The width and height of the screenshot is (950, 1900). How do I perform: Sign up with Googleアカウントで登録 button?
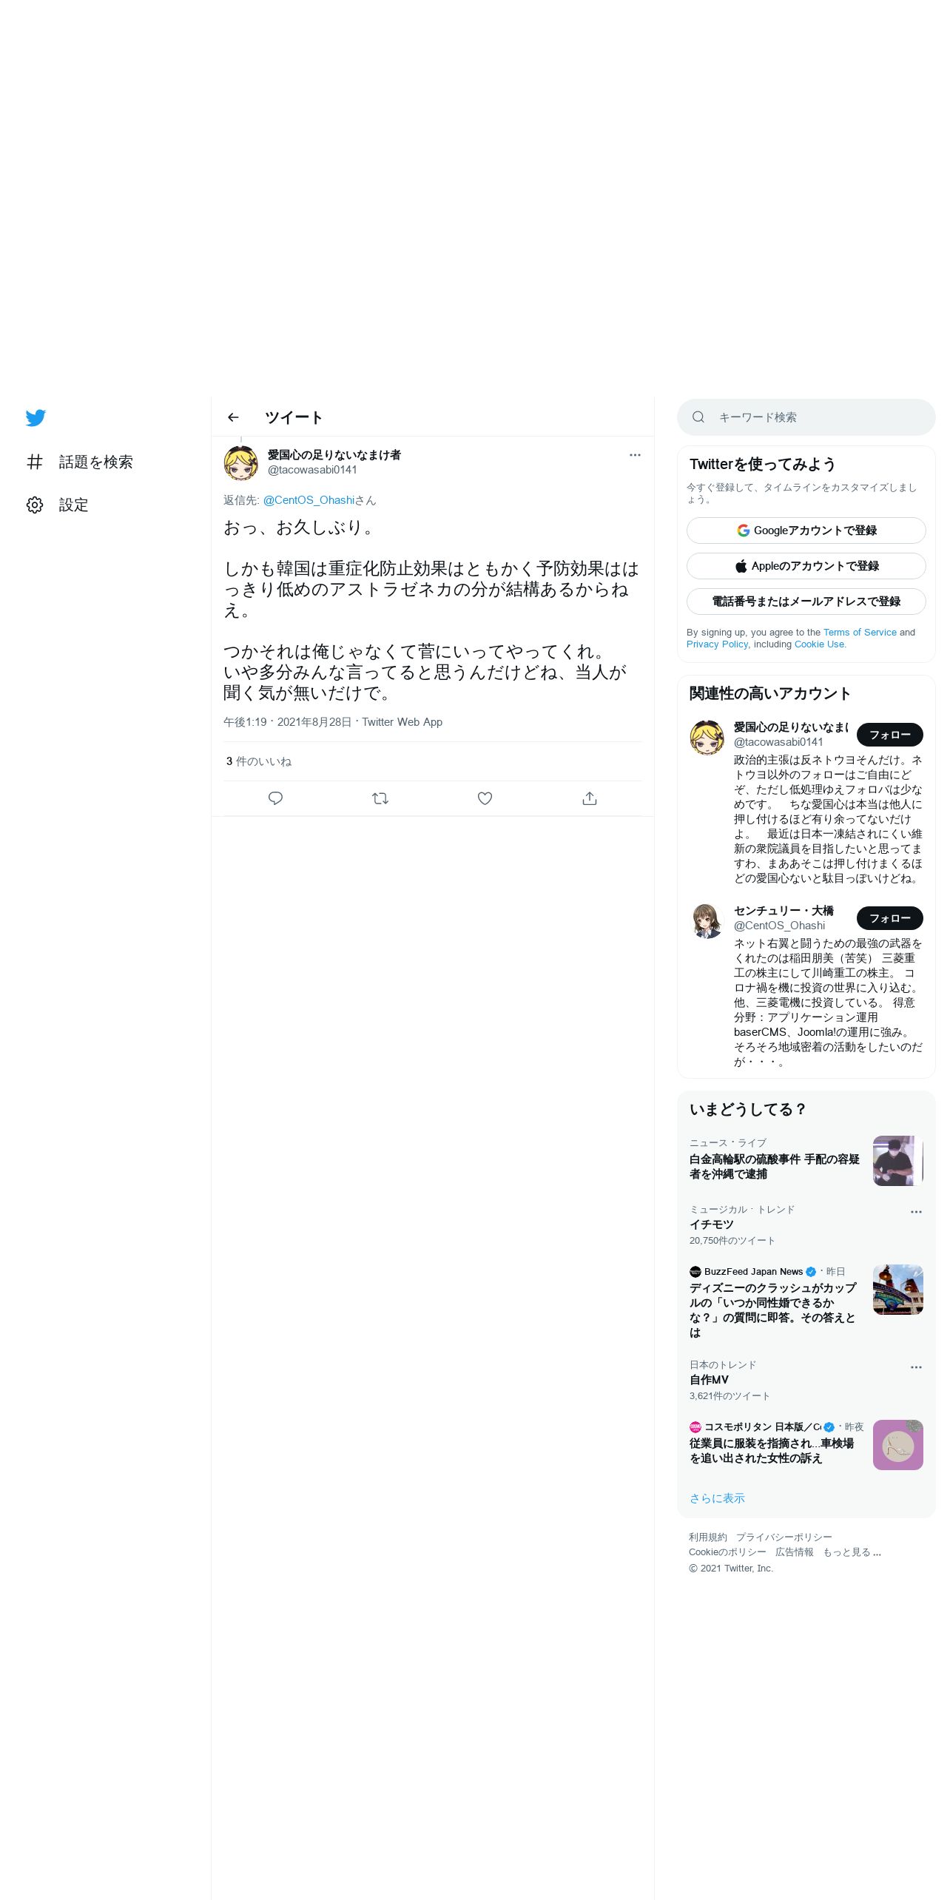coord(806,530)
